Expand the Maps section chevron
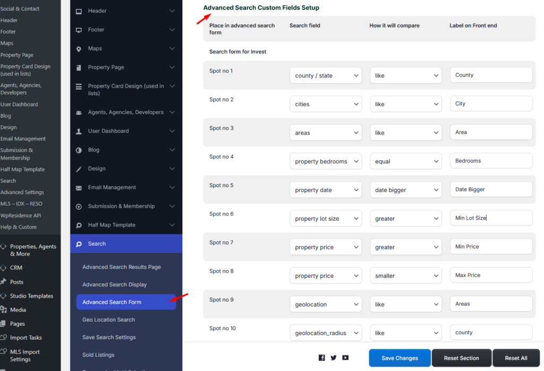544x371 pixels. coord(172,48)
